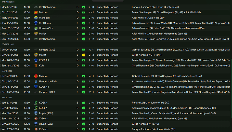Click the Henderson Eels club badge

coord(36,81)
